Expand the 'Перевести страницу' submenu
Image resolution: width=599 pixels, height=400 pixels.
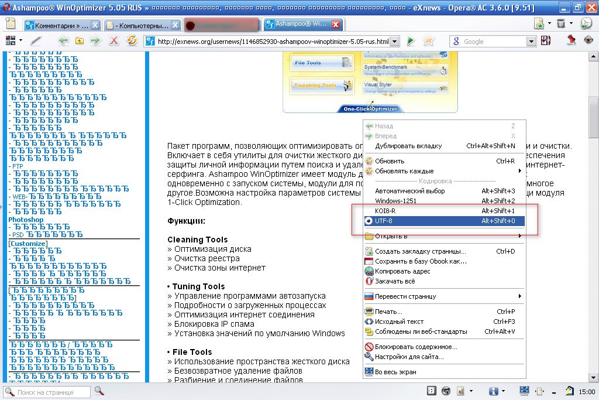coord(445,296)
